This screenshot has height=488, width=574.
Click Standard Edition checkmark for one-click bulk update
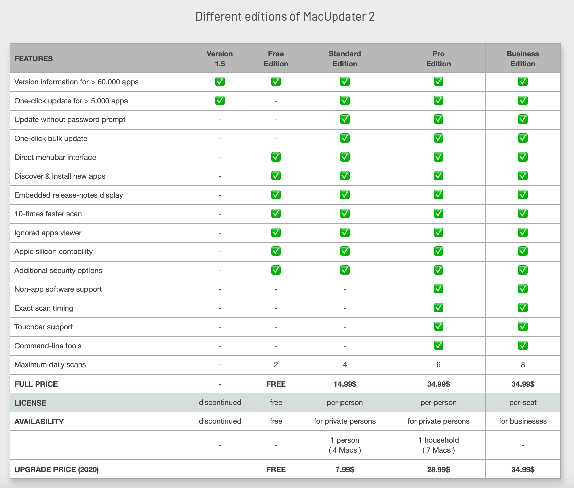pyautogui.click(x=345, y=138)
